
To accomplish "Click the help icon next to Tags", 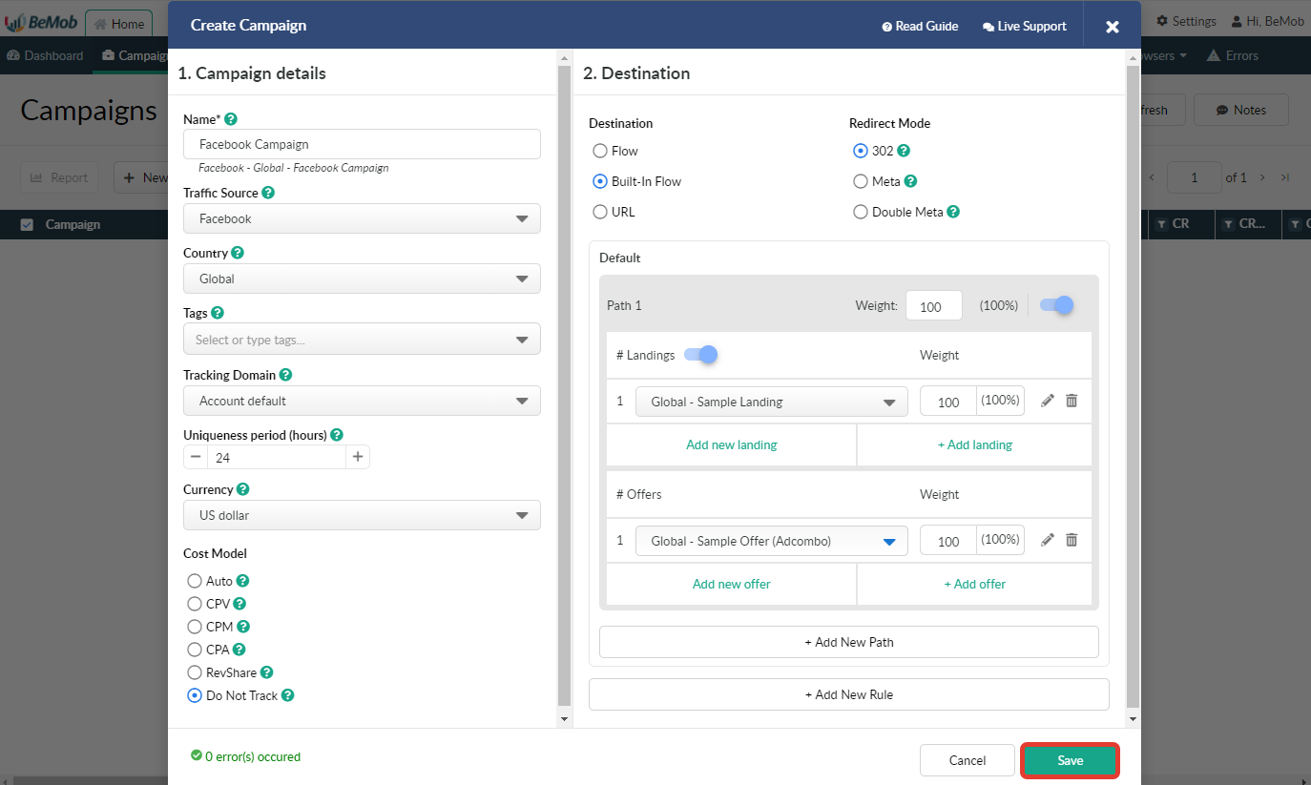I will [218, 313].
